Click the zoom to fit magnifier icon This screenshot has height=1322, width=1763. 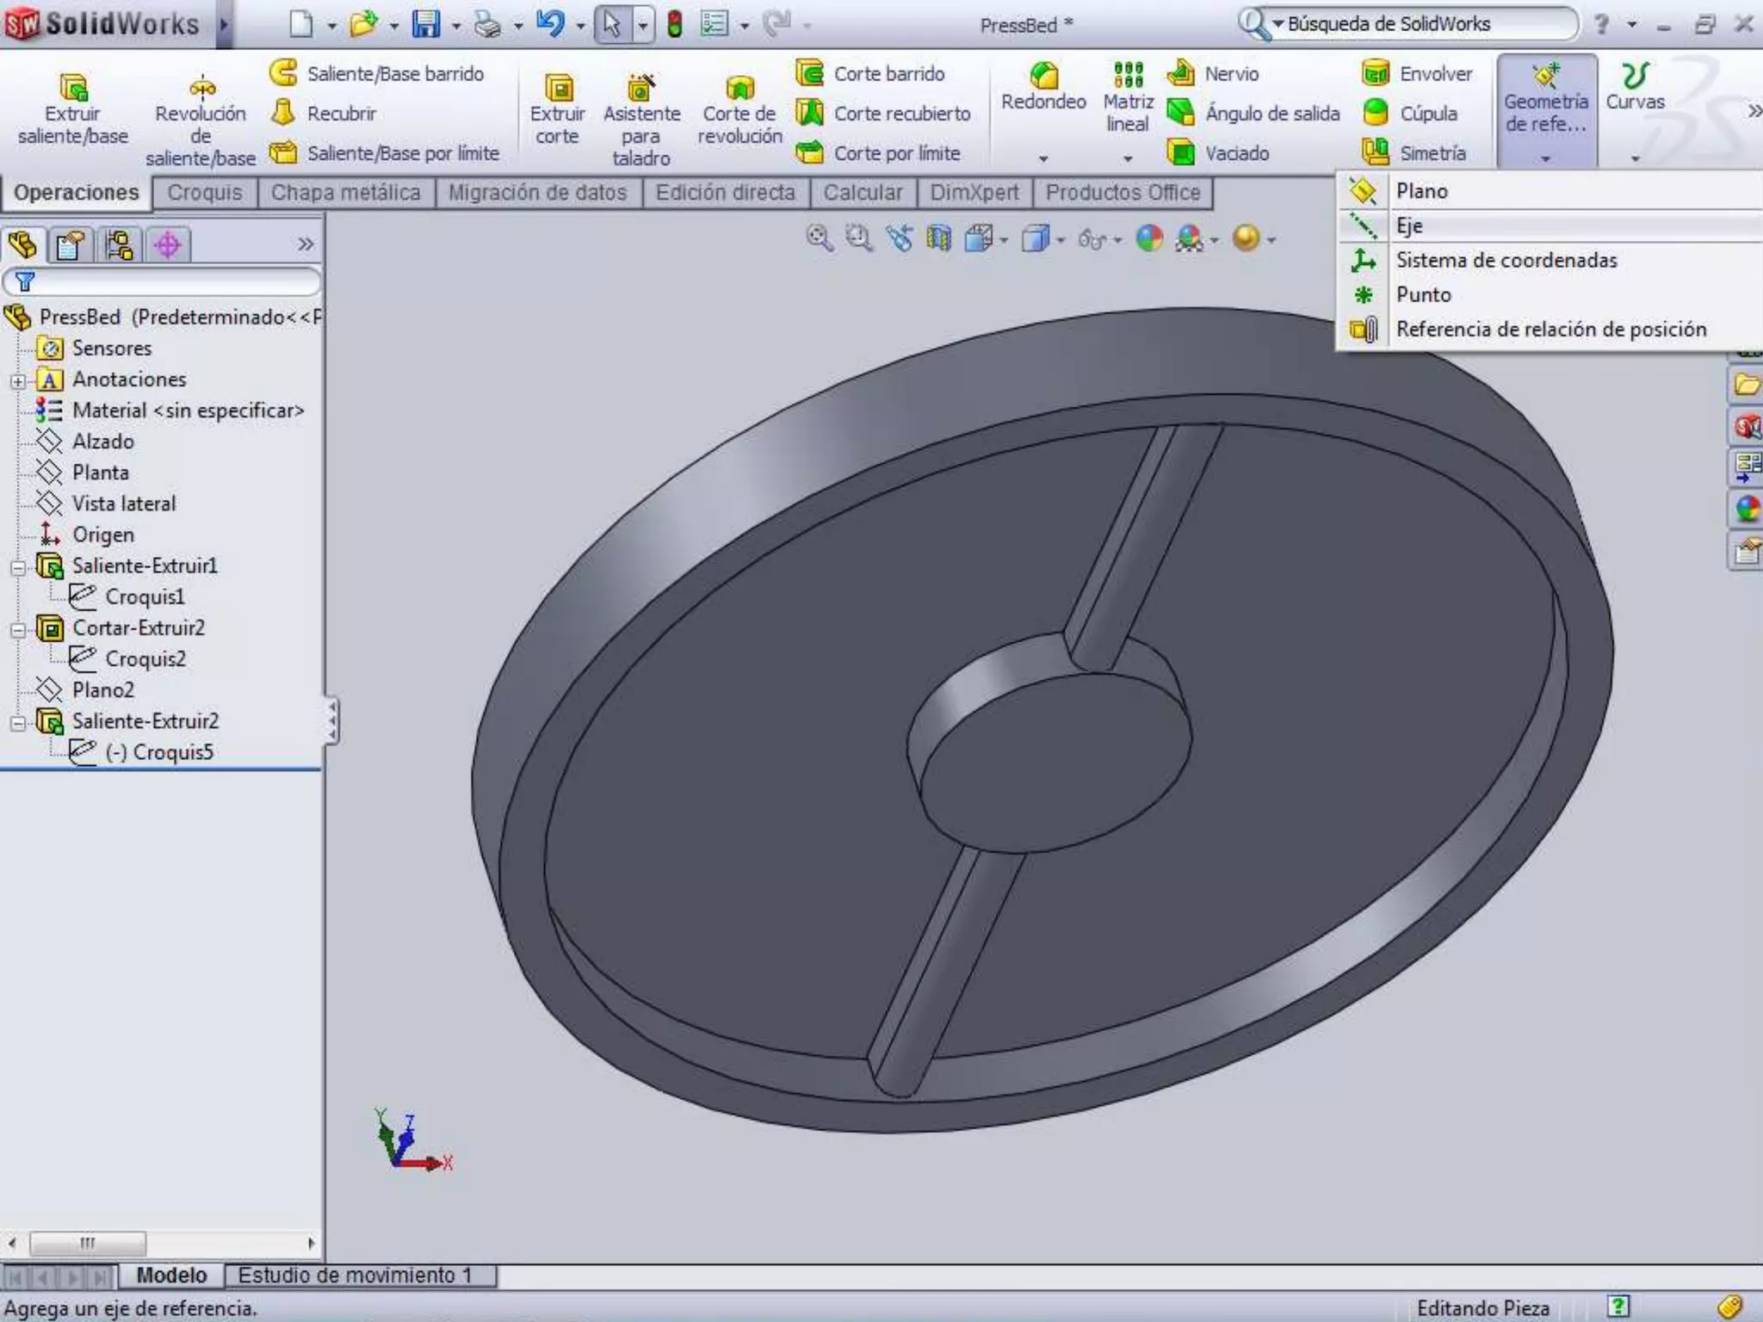(x=819, y=238)
